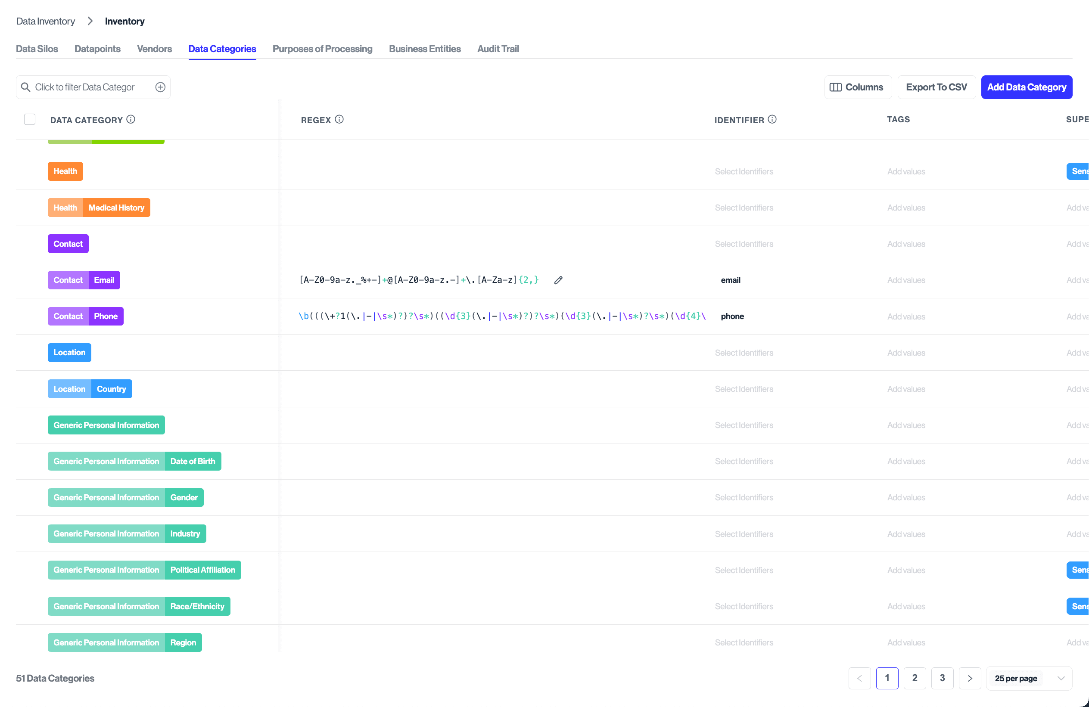Click Add Data Category button
This screenshot has width=1089, height=707.
pyautogui.click(x=1026, y=87)
